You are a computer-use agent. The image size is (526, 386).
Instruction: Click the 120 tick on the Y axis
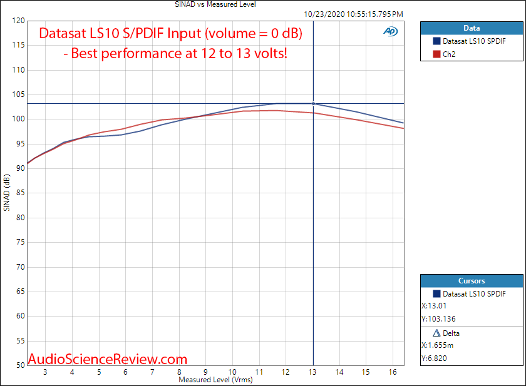18,21
